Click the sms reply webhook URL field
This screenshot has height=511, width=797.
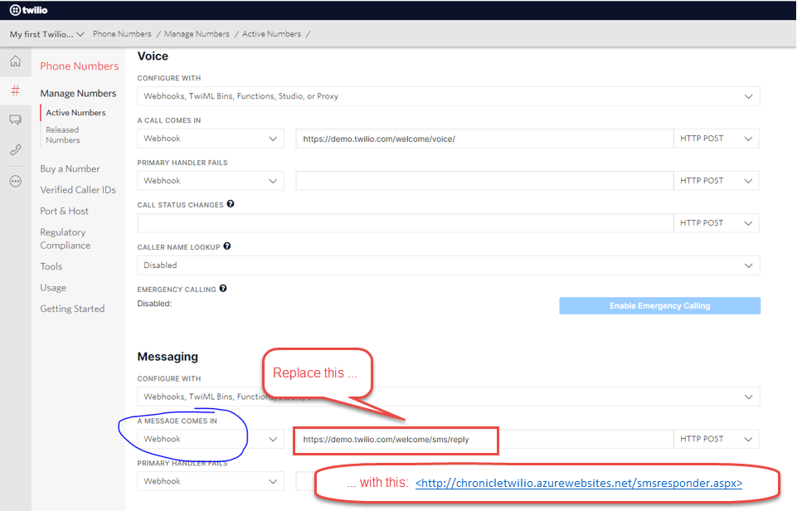tap(484, 439)
